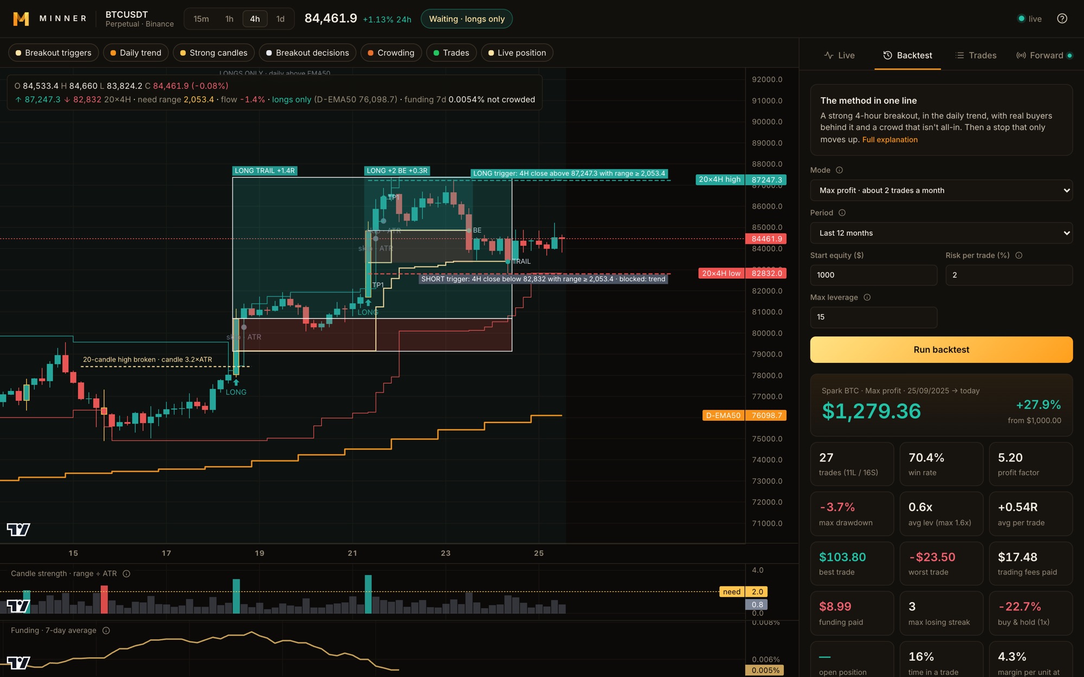Click the Risk per trade input field
Viewport: 1084px width, 677px height.
click(1009, 275)
